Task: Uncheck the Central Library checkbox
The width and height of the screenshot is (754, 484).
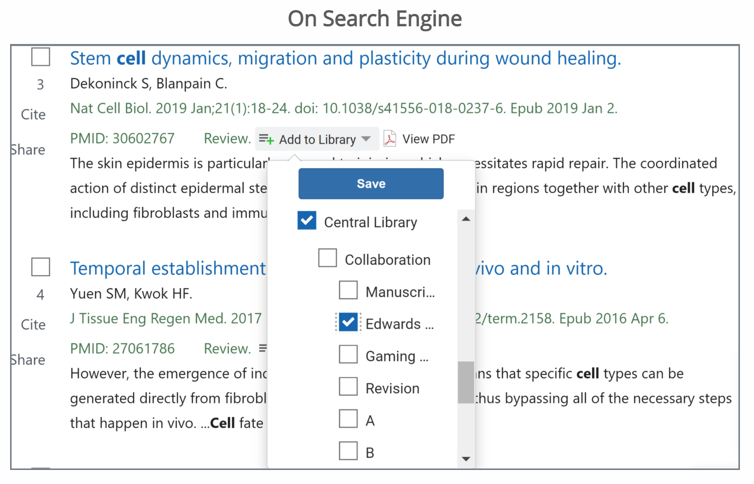Action: [307, 221]
